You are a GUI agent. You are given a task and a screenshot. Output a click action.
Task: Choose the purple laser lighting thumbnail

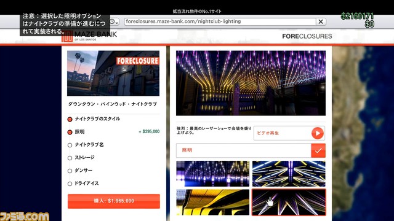click(289, 203)
